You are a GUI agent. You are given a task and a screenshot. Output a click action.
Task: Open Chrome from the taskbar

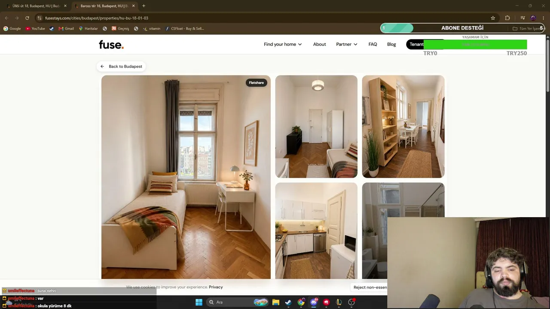301,302
